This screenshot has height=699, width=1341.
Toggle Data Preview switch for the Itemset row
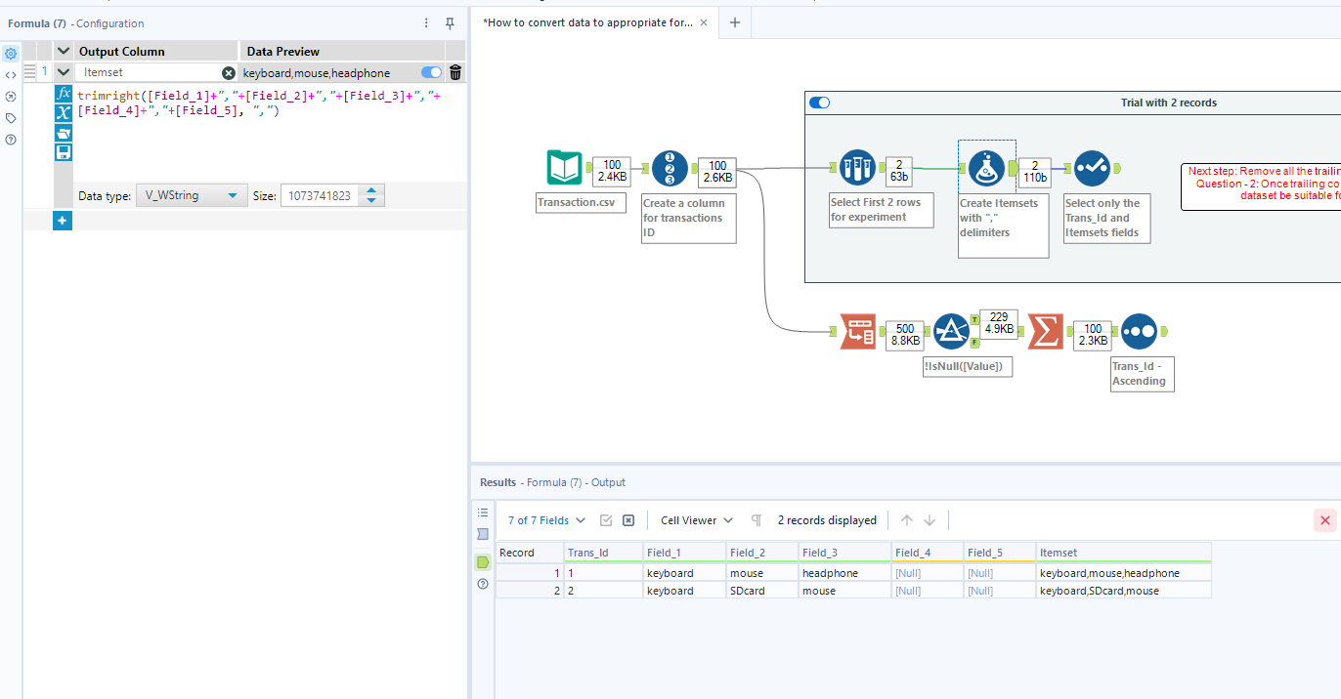[x=430, y=71]
